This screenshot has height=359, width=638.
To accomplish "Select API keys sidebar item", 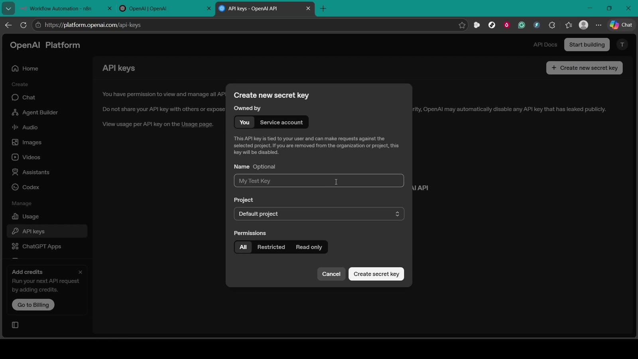I will click(x=47, y=231).
